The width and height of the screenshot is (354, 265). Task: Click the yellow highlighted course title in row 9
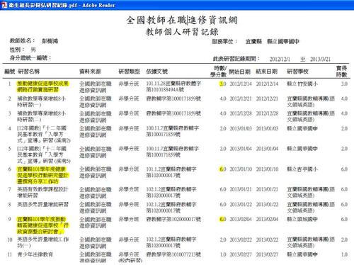pos(42,225)
